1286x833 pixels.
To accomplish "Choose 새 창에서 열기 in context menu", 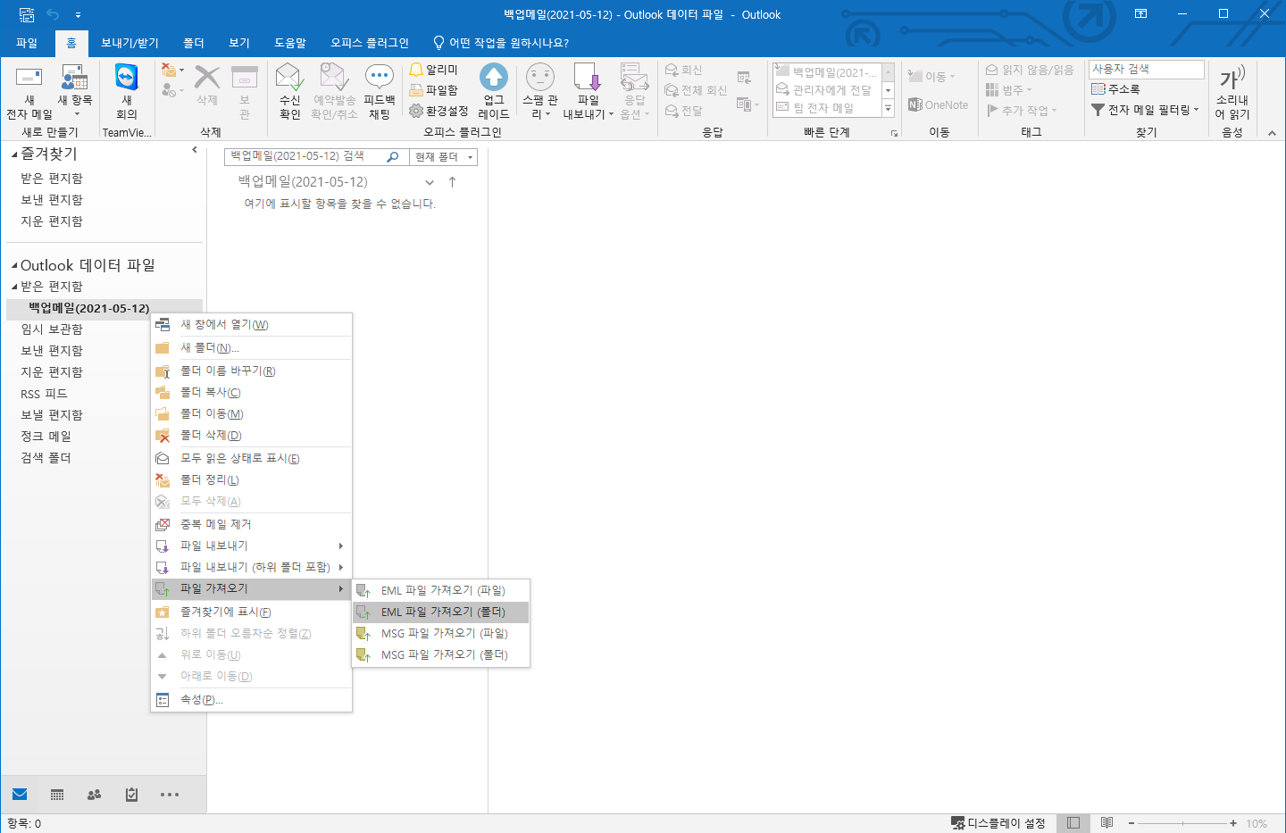I will (x=251, y=324).
